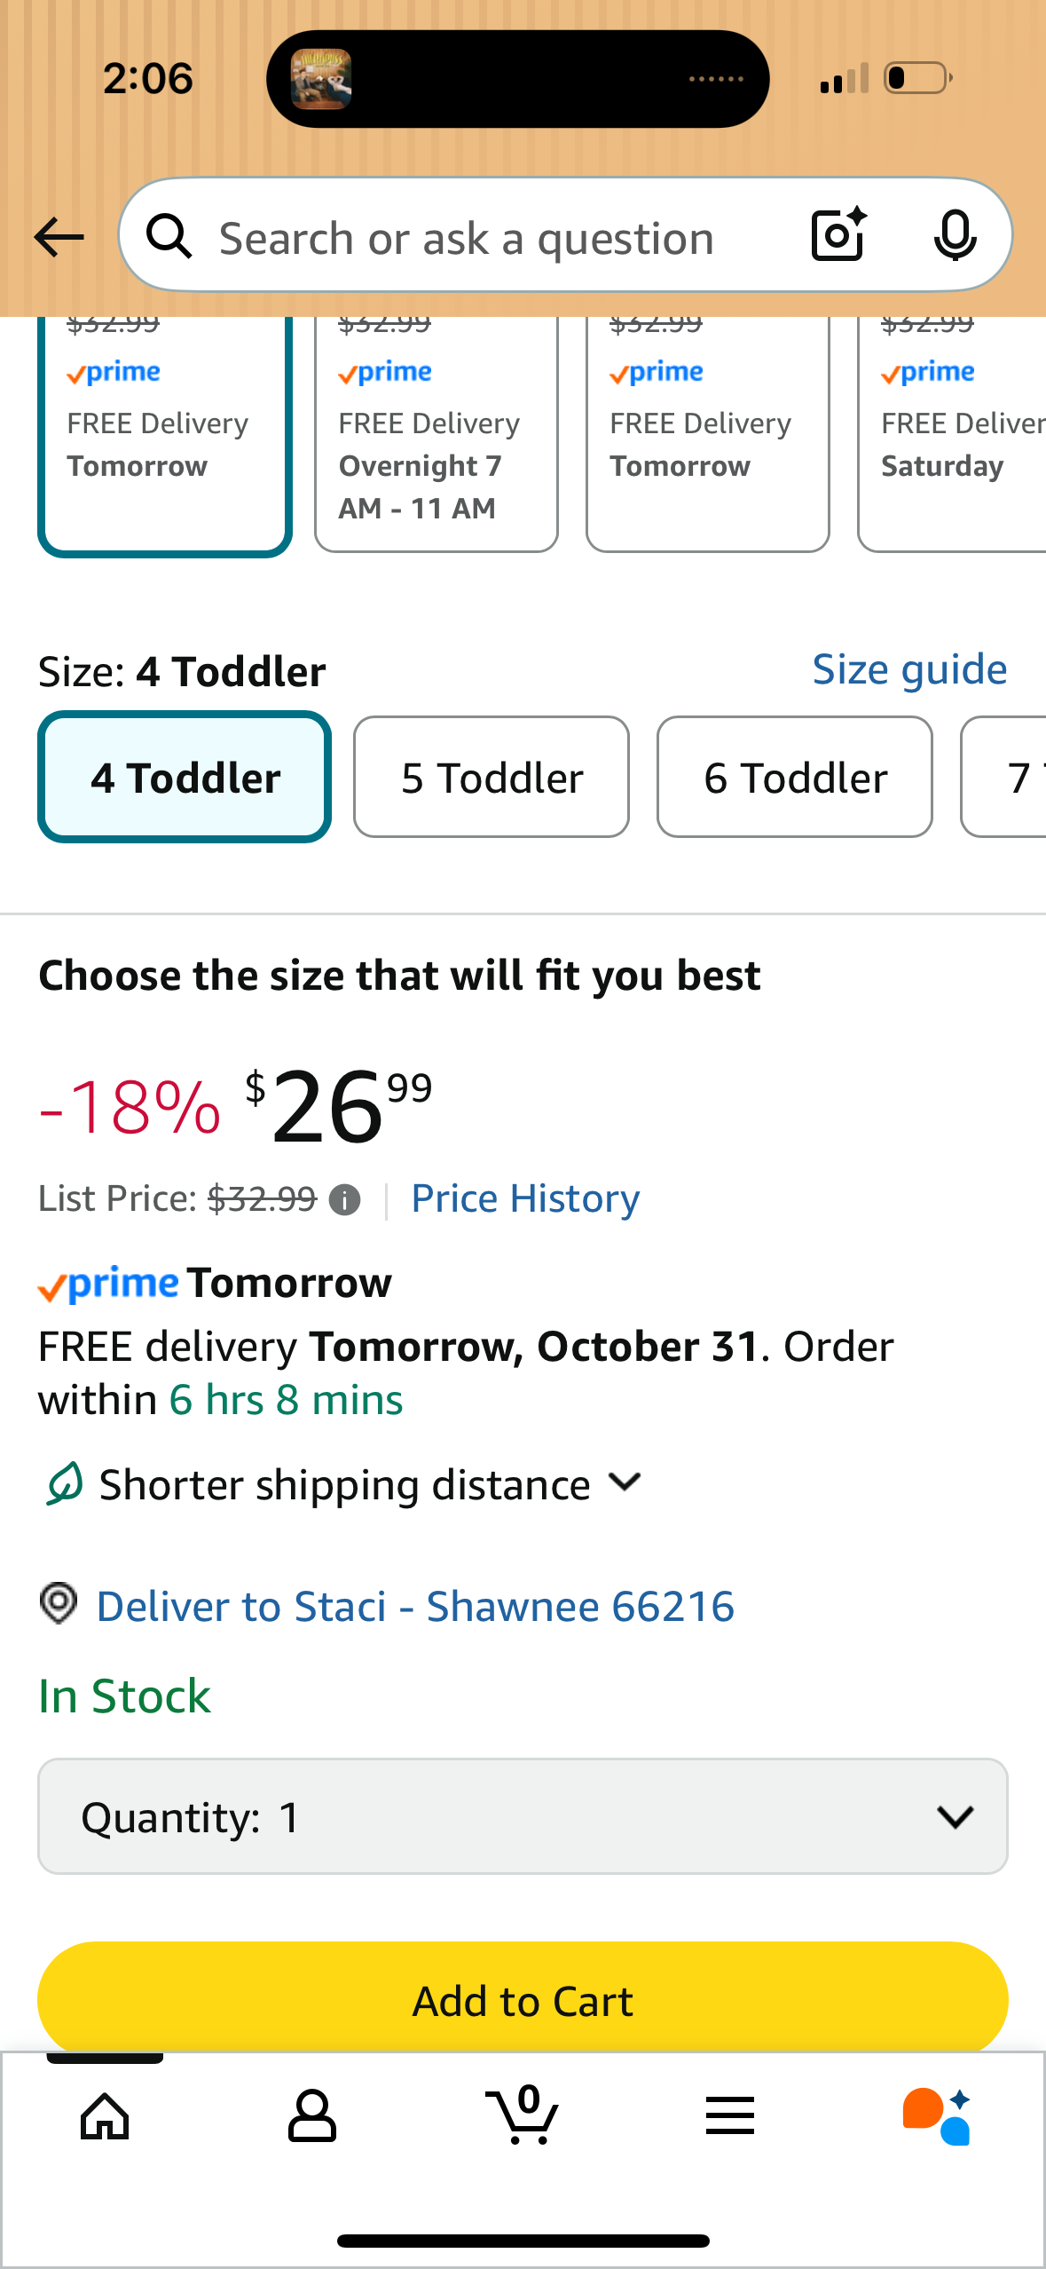The image size is (1046, 2269).
Task: View the Price History link
Action: tap(524, 1198)
